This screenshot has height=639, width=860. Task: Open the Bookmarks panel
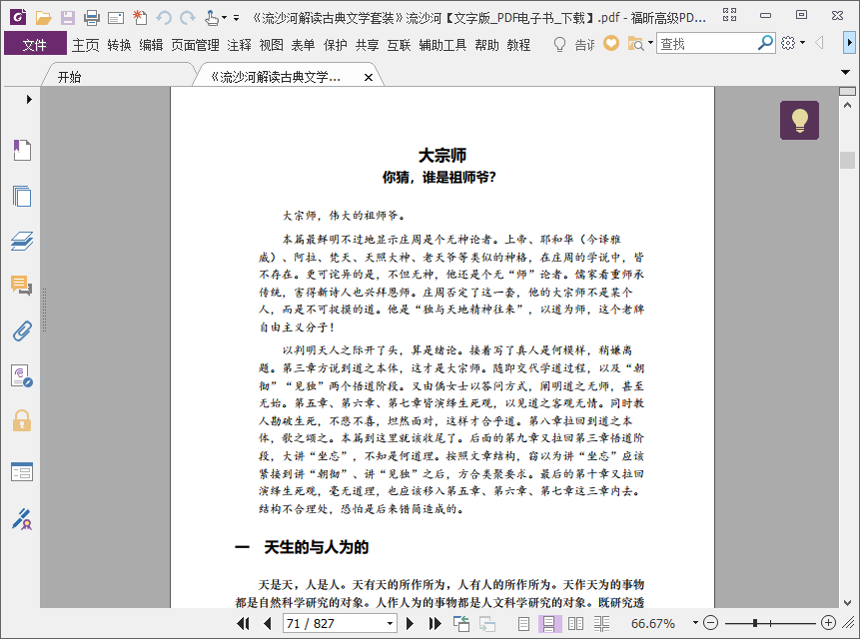(x=22, y=150)
